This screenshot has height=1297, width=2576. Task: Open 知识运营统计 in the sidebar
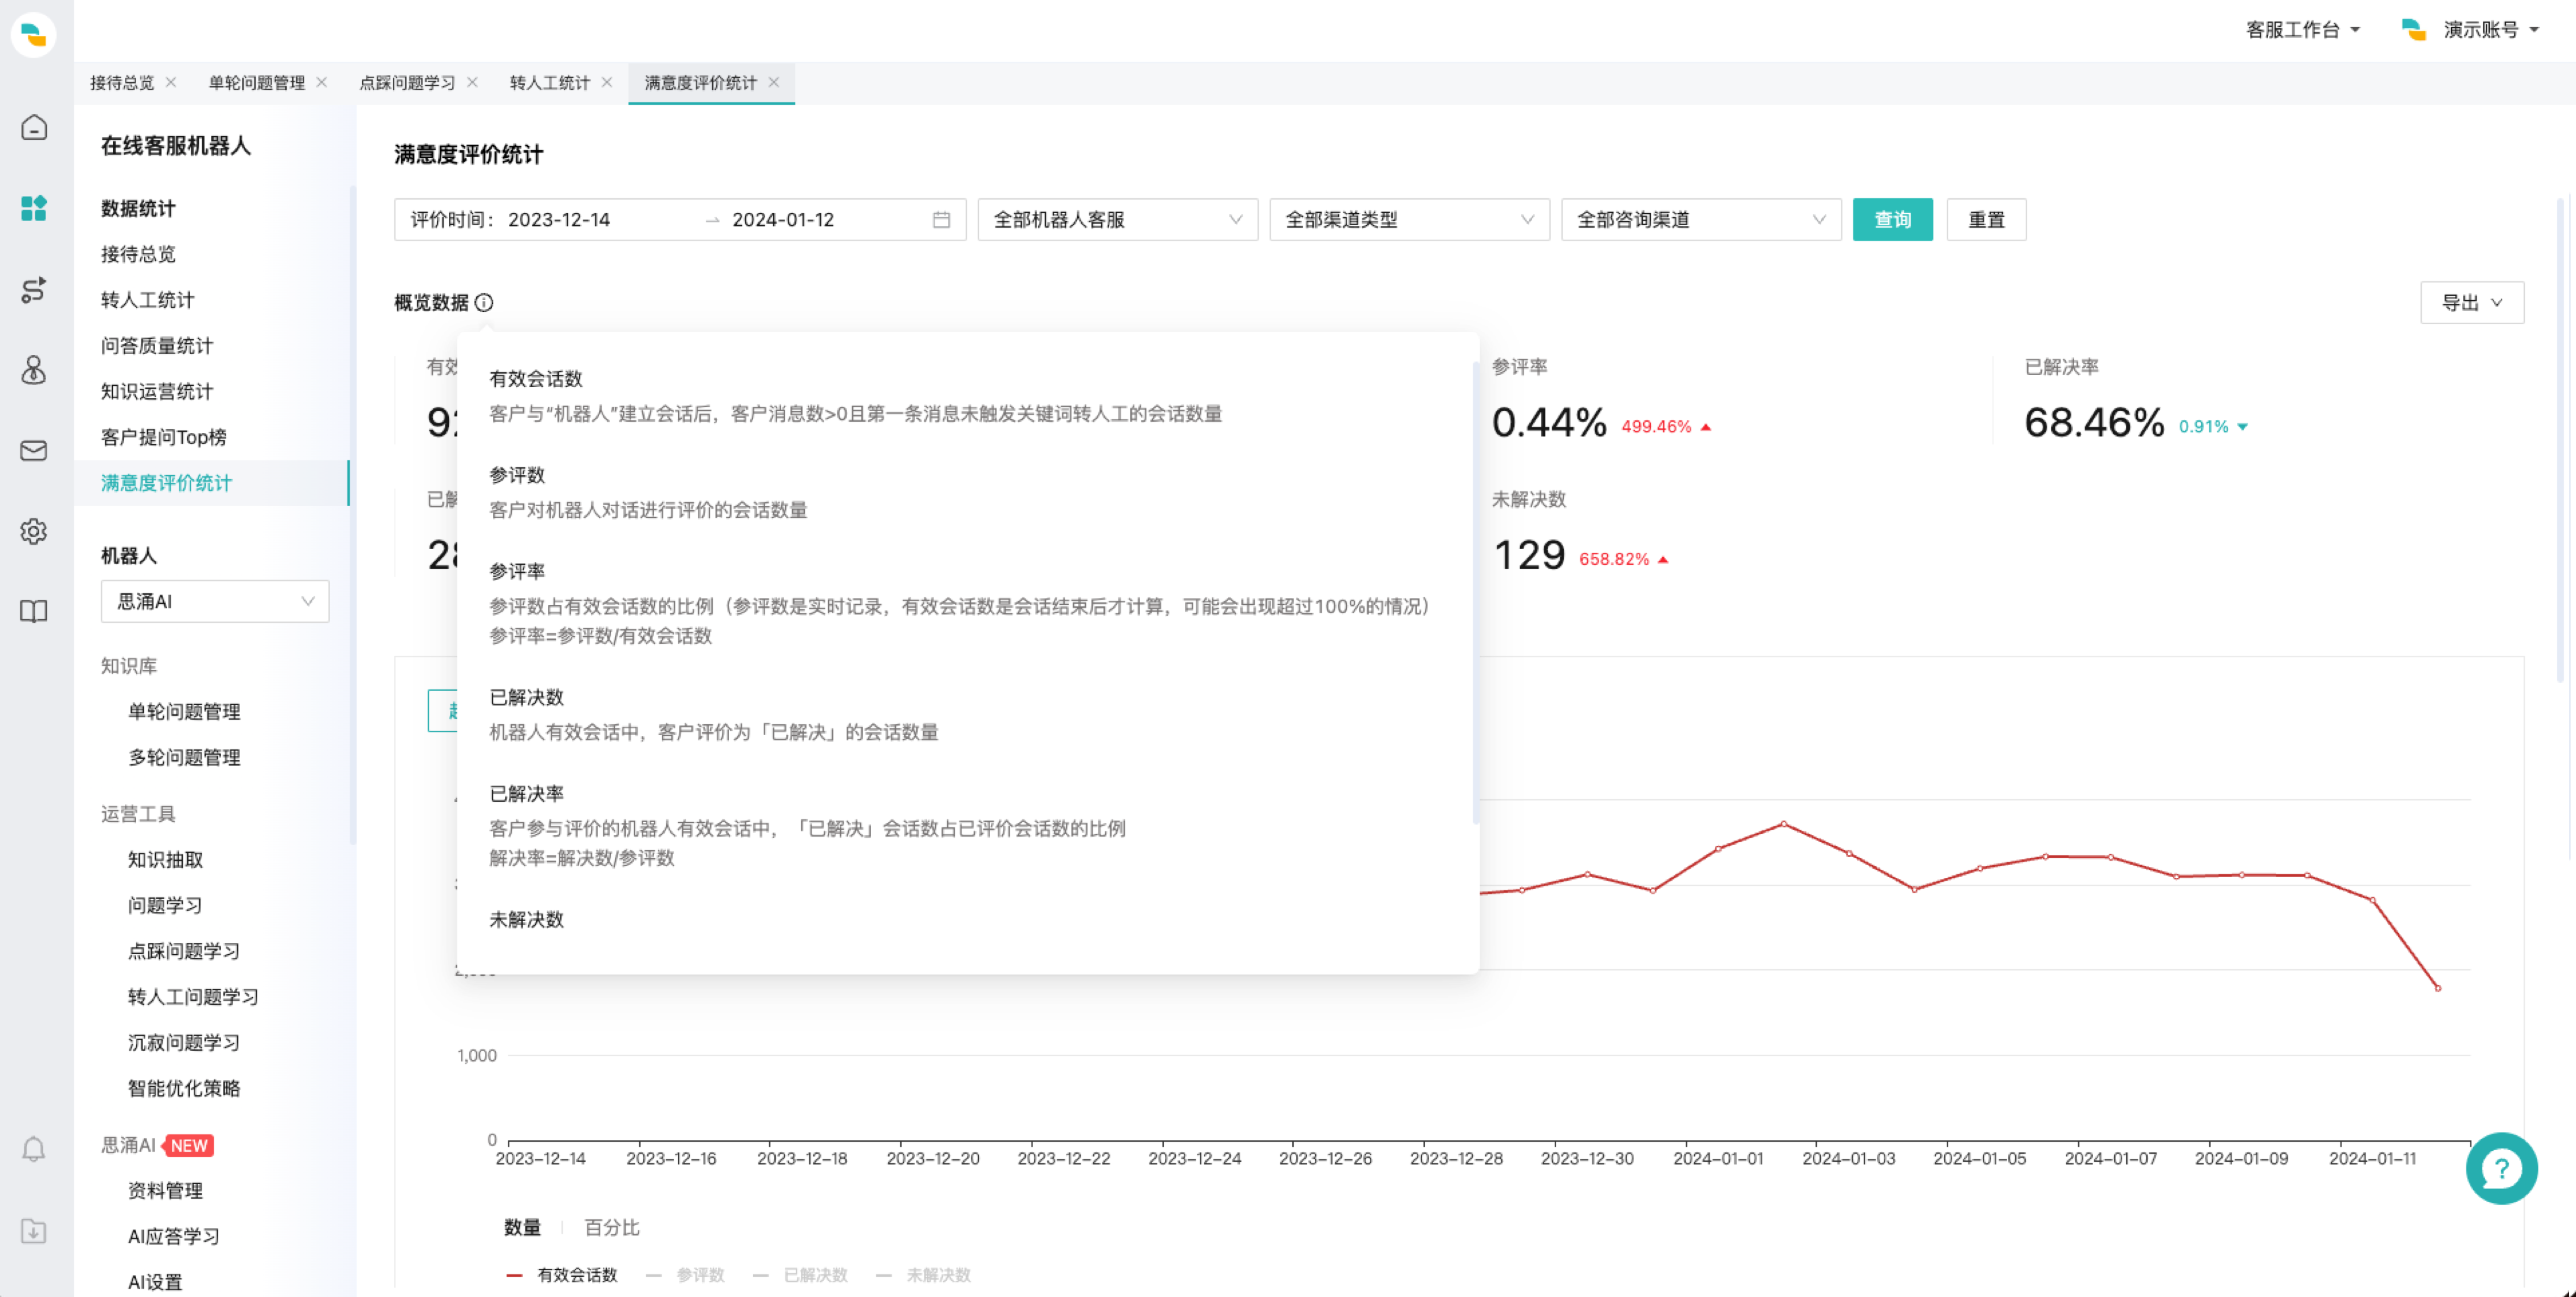(157, 391)
